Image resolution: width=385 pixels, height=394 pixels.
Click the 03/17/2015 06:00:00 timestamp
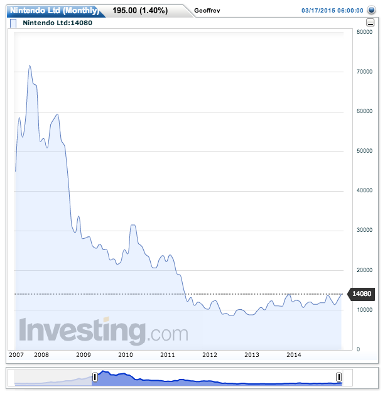[332, 11]
